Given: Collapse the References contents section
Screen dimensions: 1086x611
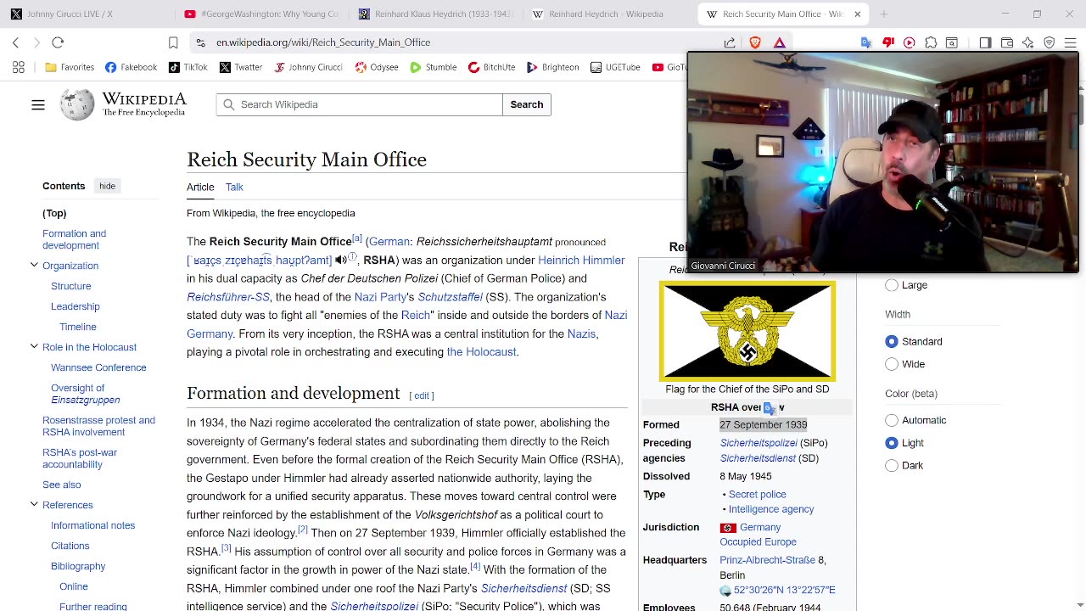Looking at the screenshot, I should [x=34, y=505].
